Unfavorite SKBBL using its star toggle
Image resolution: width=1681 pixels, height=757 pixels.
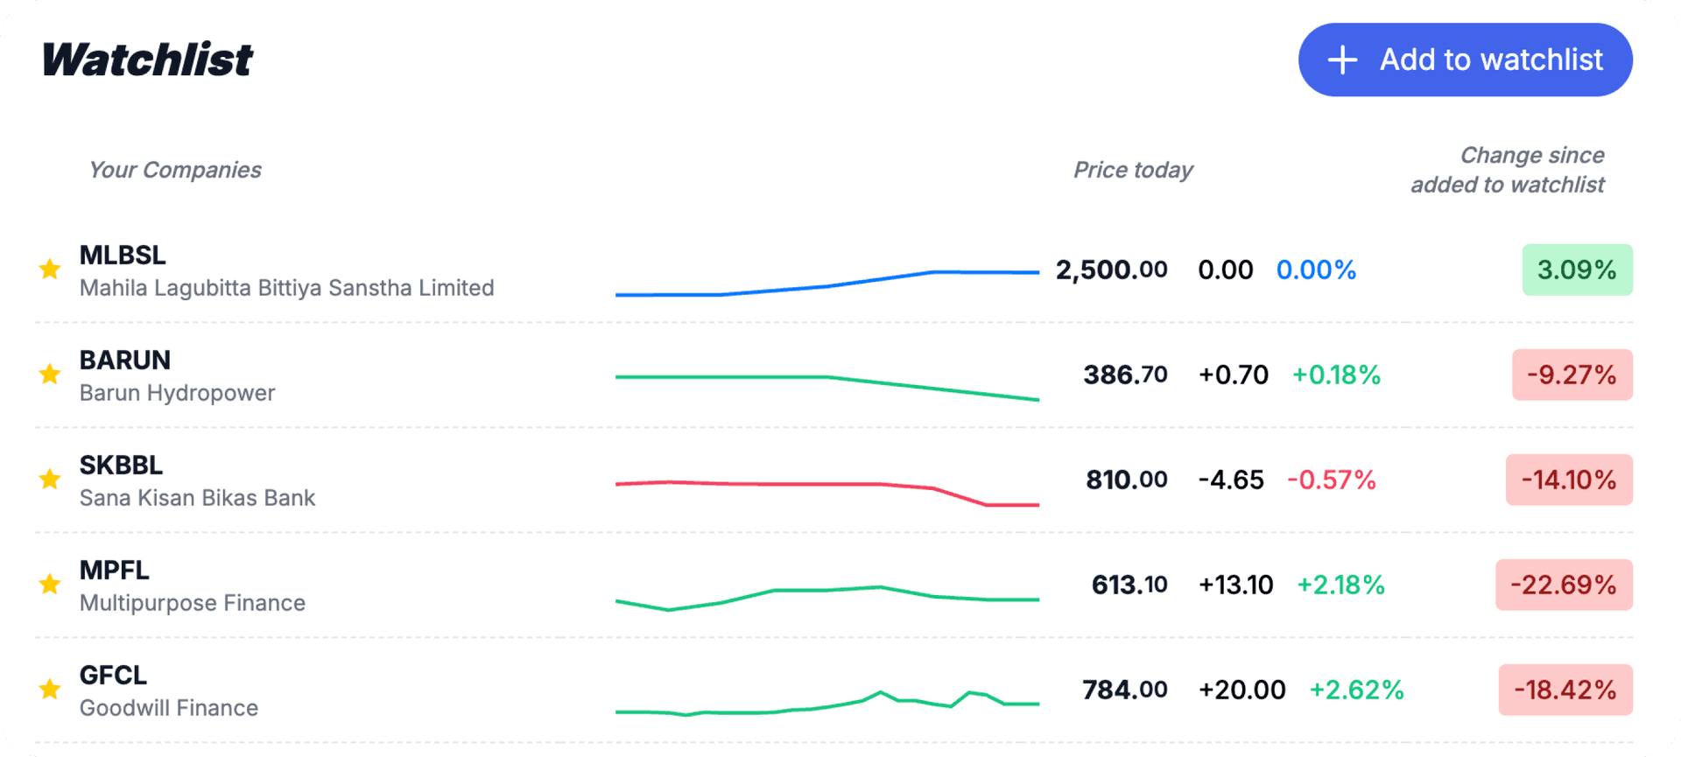pyautogui.click(x=50, y=480)
